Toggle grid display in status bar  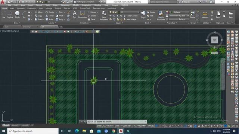coord(156,126)
